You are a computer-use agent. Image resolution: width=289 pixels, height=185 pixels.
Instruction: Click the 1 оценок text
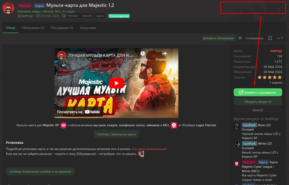point(275,83)
